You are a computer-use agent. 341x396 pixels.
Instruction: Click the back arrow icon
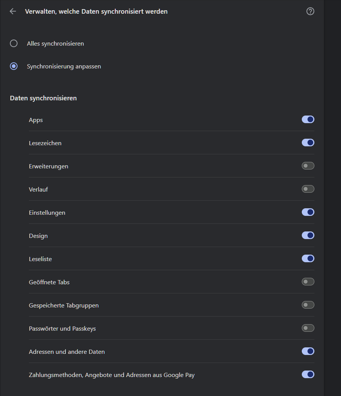click(13, 11)
